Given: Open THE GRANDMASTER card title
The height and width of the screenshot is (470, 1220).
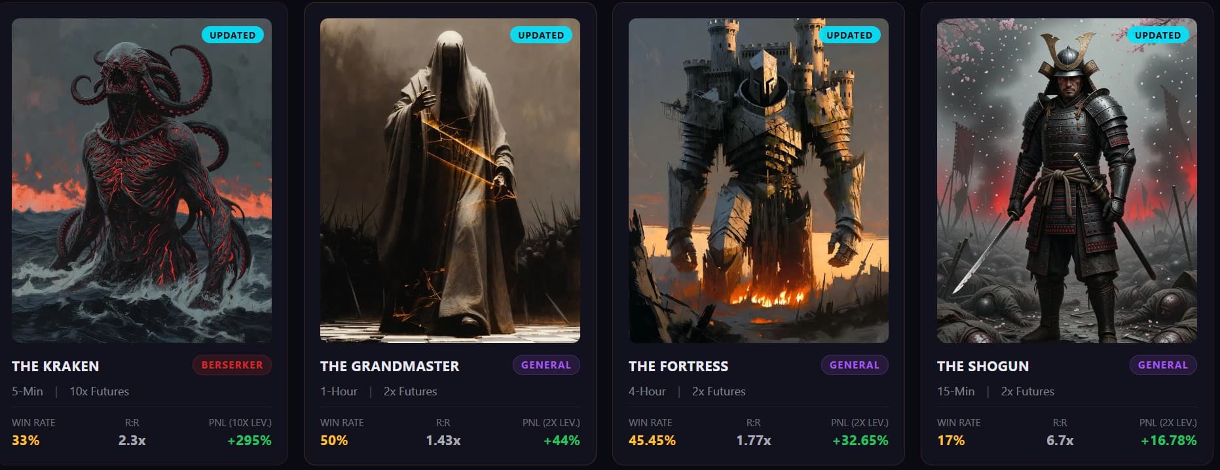Looking at the screenshot, I should pos(389,366).
